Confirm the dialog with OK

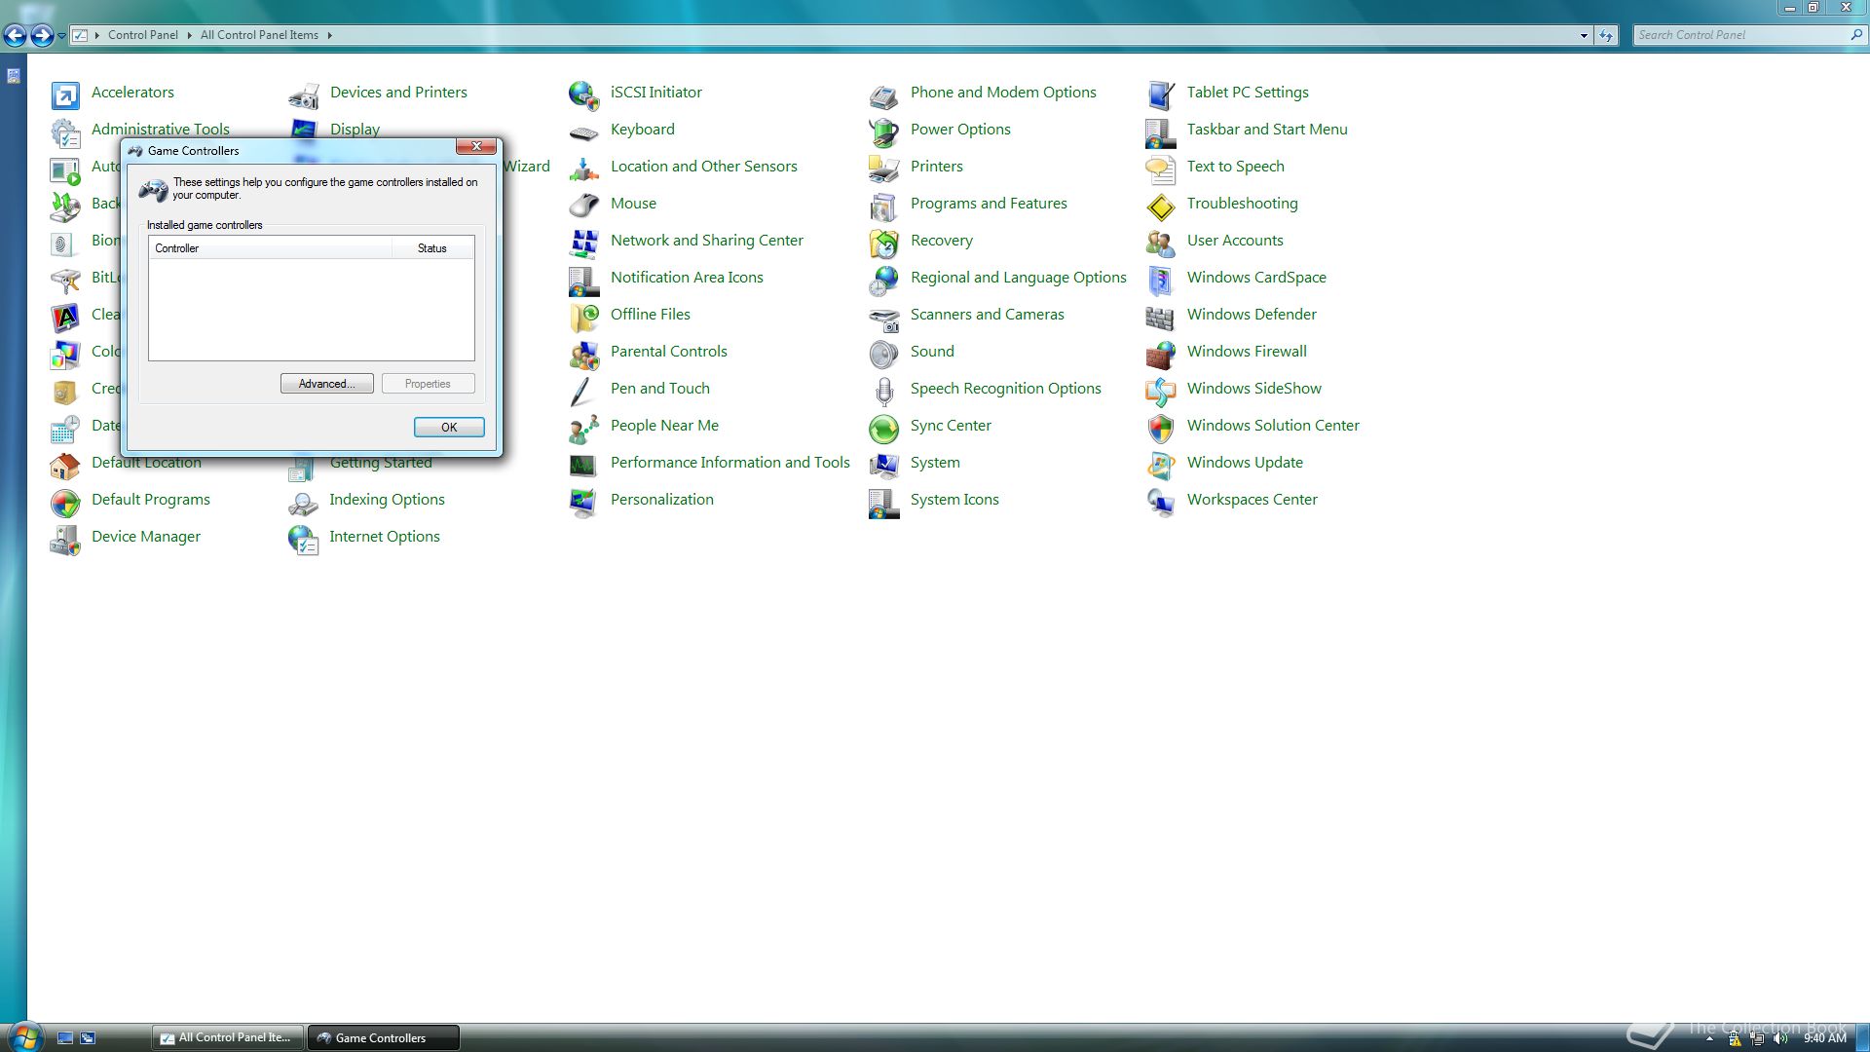448,427
